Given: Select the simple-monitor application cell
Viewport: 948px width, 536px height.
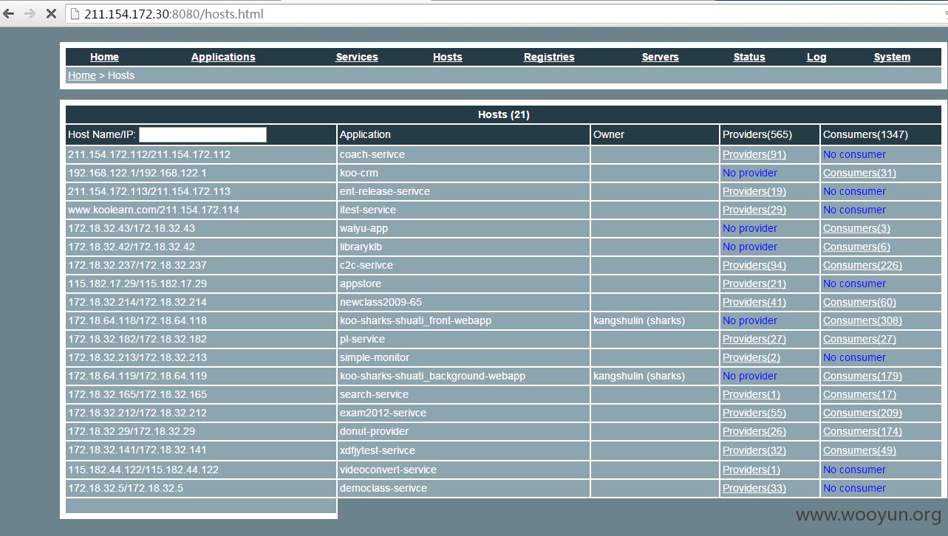Looking at the screenshot, I should pos(464,357).
